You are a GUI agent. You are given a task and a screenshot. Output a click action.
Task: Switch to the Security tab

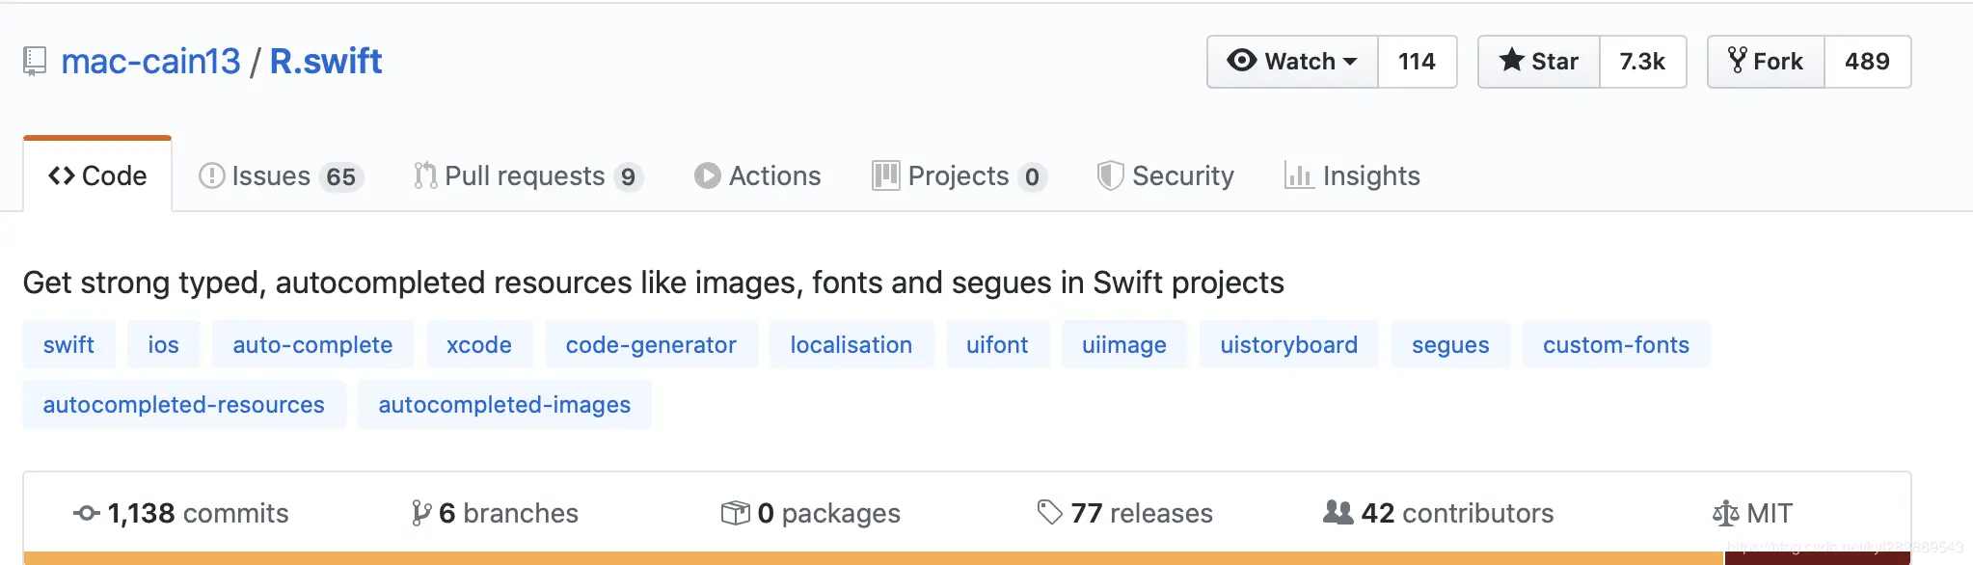1165,175
